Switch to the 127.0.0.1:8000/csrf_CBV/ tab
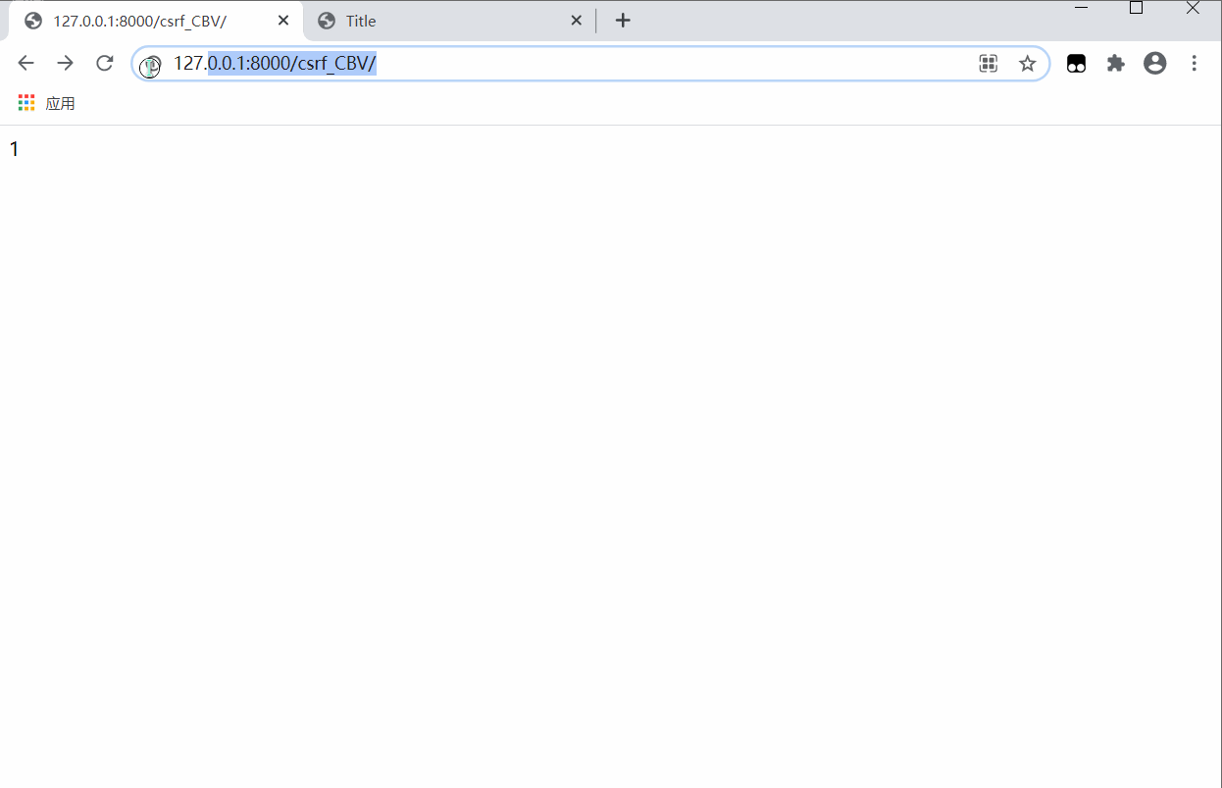Screen dimensions: 1222x788 (139, 21)
